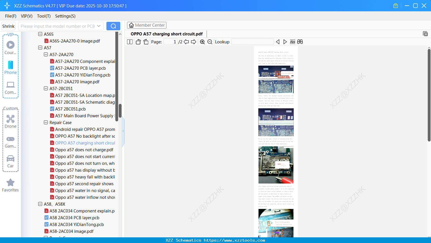This screenshot has width=431, height=243.
Task: Click the PDF viewer vertical scrollbar
Action: pyautogui.click(x=429, y=95)
